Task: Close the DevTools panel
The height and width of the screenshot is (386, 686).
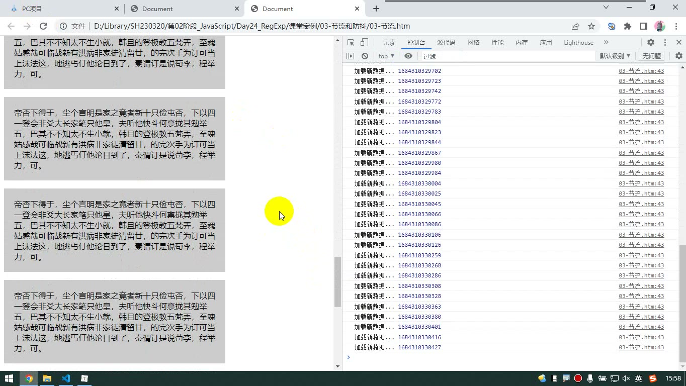Action: [678, 43]
